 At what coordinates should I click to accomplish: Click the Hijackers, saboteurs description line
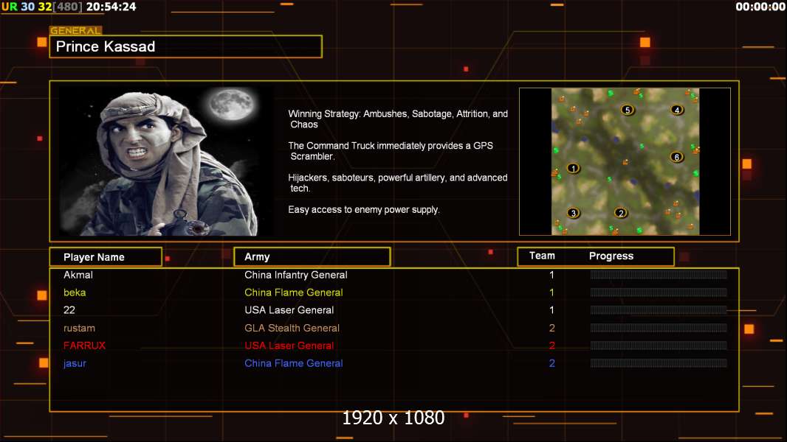(x=397, y=183)
